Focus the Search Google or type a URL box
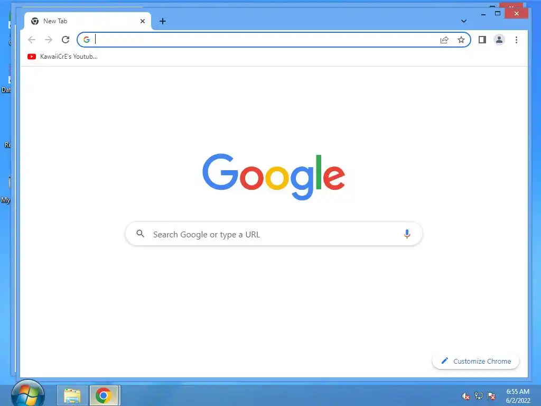The width and height of the screenshot is (541, 406). 274,234
